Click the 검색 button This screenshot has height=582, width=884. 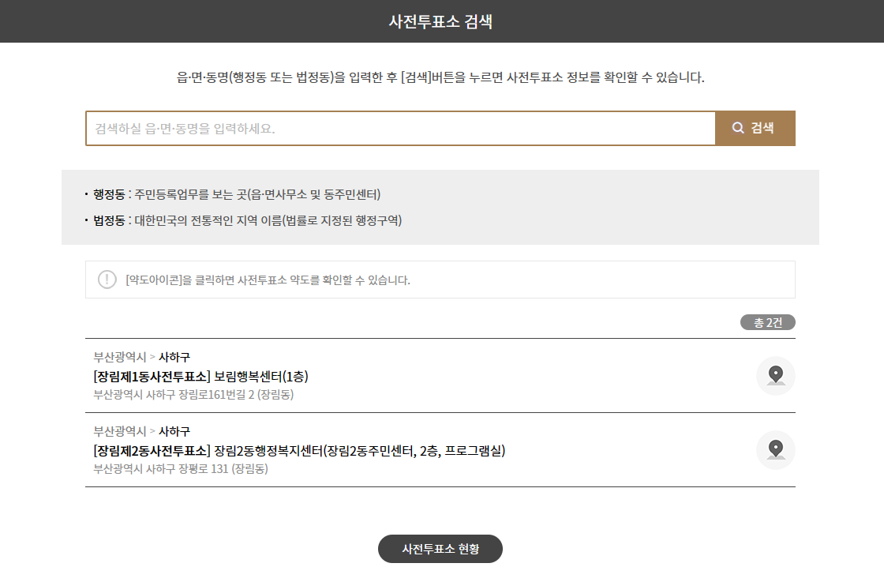coord(755,127)
